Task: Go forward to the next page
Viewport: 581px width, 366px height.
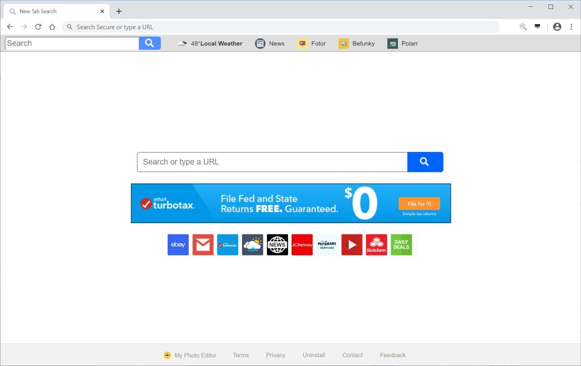Action: [24, 27]
